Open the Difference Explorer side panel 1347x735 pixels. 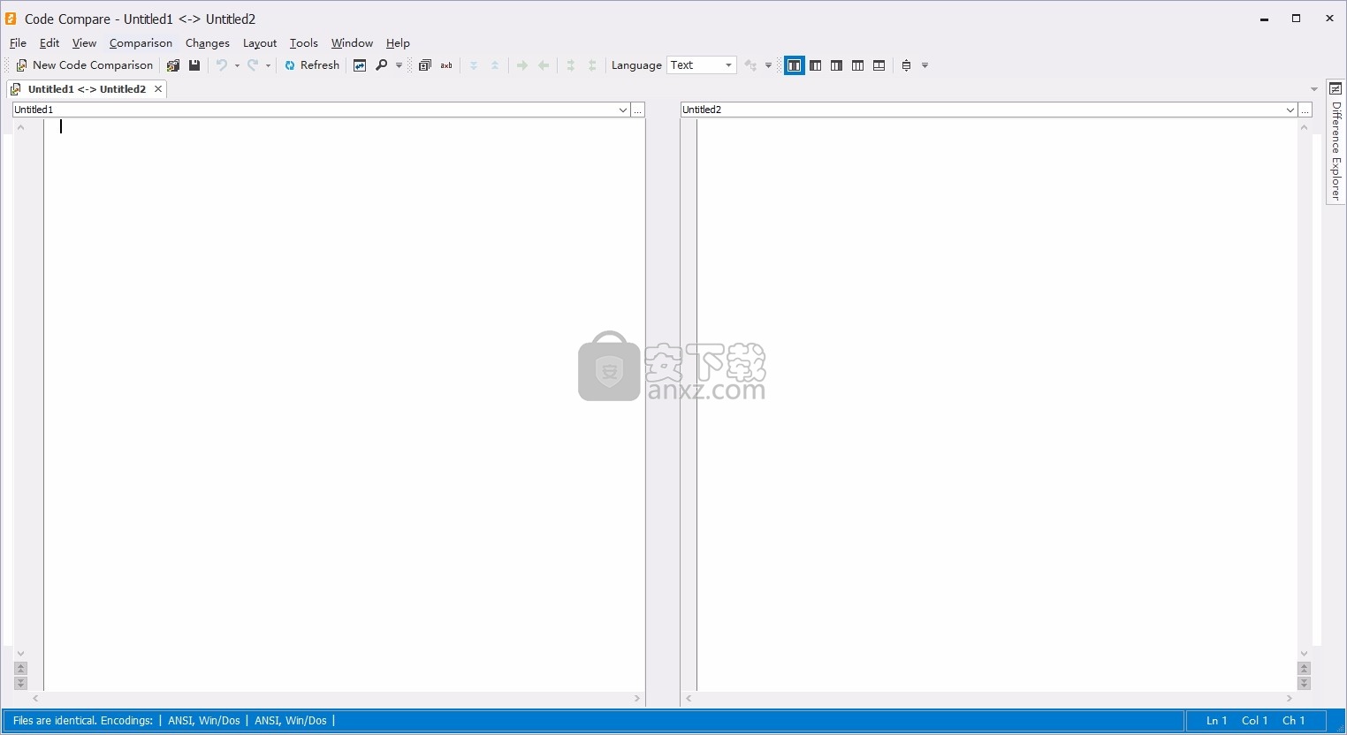(1336, 142)
